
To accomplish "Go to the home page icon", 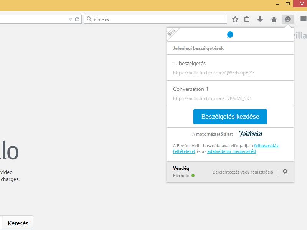I will [x=274, y=19].
